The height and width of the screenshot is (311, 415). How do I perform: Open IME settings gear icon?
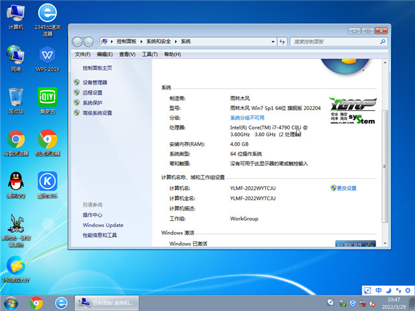(x=408, y=290)
